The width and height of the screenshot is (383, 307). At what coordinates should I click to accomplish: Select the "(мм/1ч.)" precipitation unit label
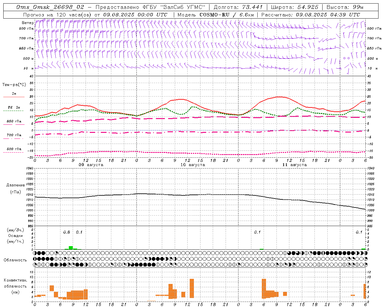click(x=16, y=241)
